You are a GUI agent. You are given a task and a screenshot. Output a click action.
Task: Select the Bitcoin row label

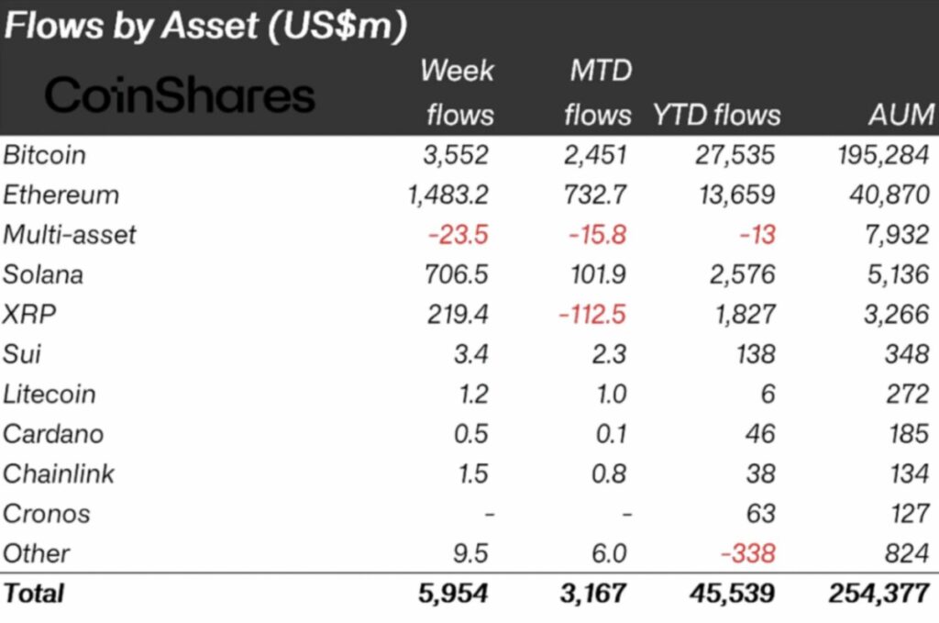[x=45, y=154]
